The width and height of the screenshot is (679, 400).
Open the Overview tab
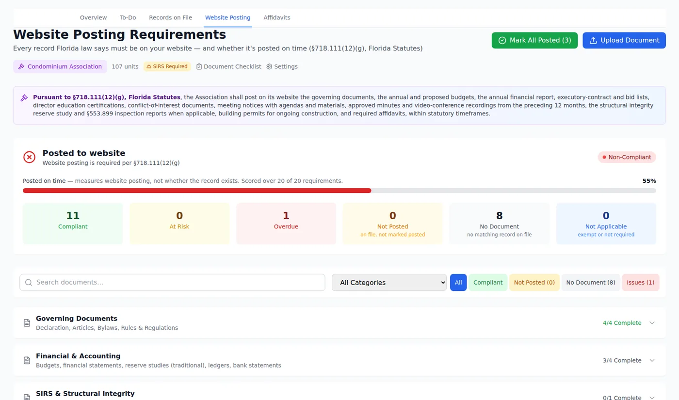tap(93, 17)
